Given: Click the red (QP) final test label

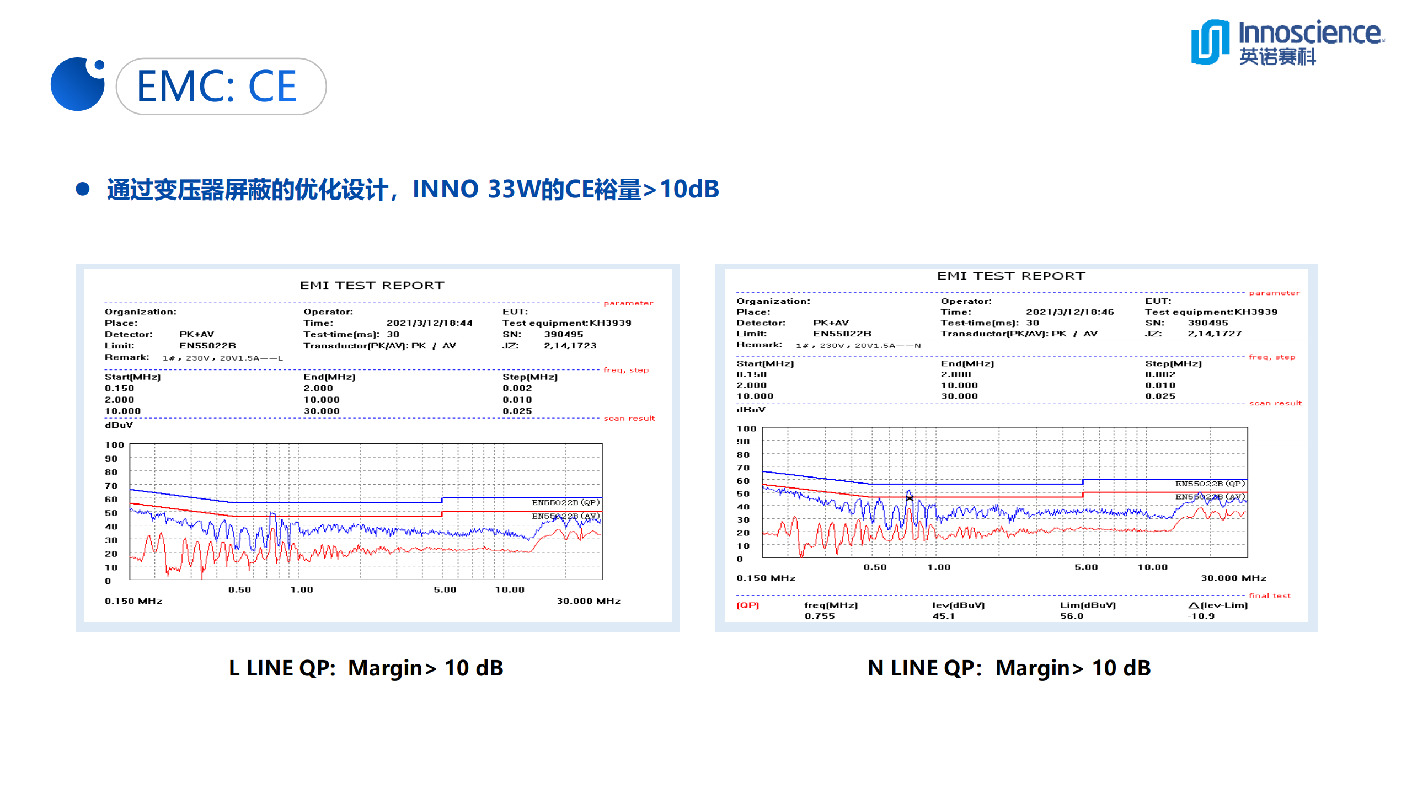Looking at the screenshot, I should point(747,605).
